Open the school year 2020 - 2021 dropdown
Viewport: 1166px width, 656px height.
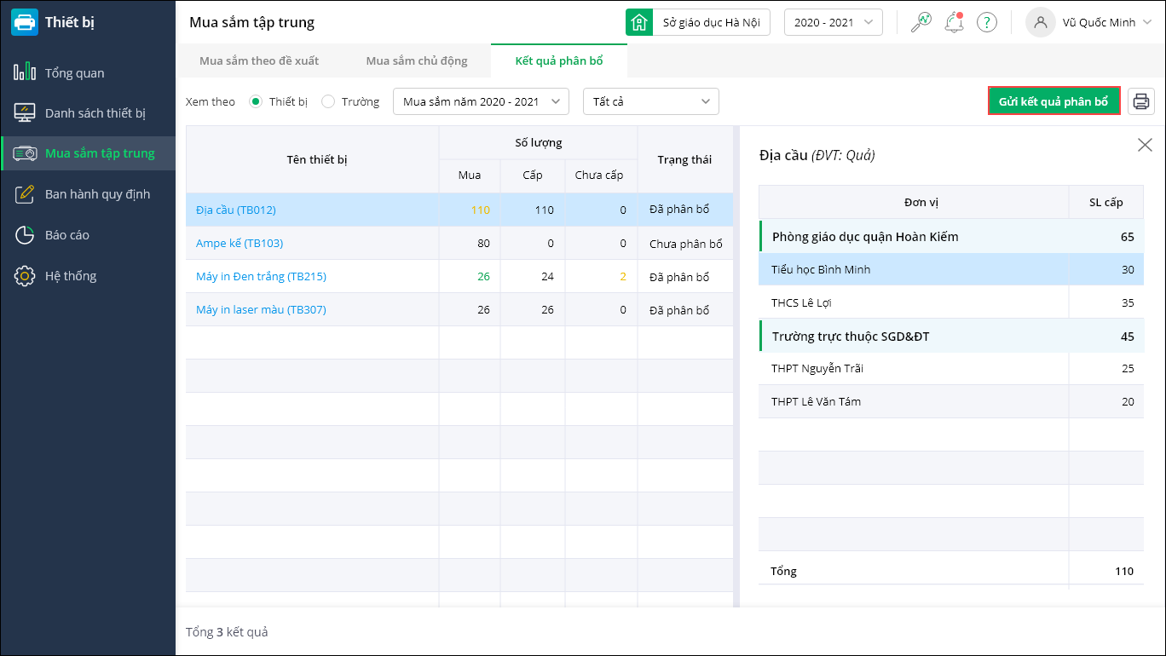coord(833,23)
